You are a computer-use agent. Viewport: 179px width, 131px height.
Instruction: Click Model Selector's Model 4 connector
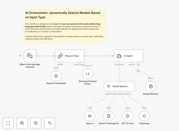tap(128, 92)
